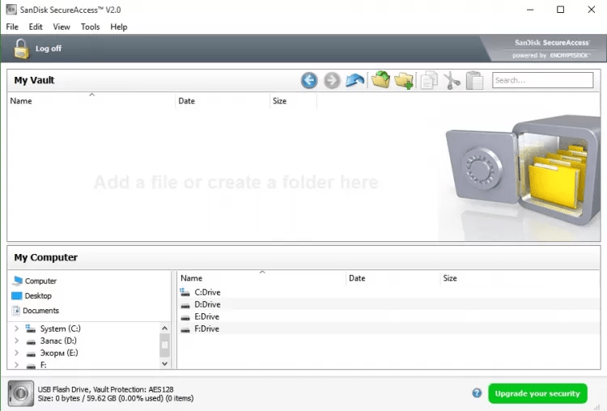The width and height of the screenshot is (607, 411).
Task: Sort My Computer list by Date
Action: [x=393, y=278]
